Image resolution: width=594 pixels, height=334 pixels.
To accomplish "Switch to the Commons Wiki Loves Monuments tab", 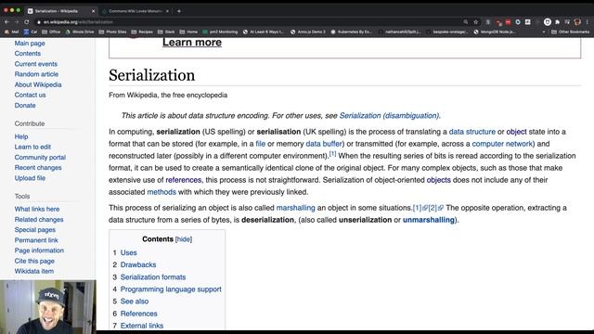I will coord(135,11).
